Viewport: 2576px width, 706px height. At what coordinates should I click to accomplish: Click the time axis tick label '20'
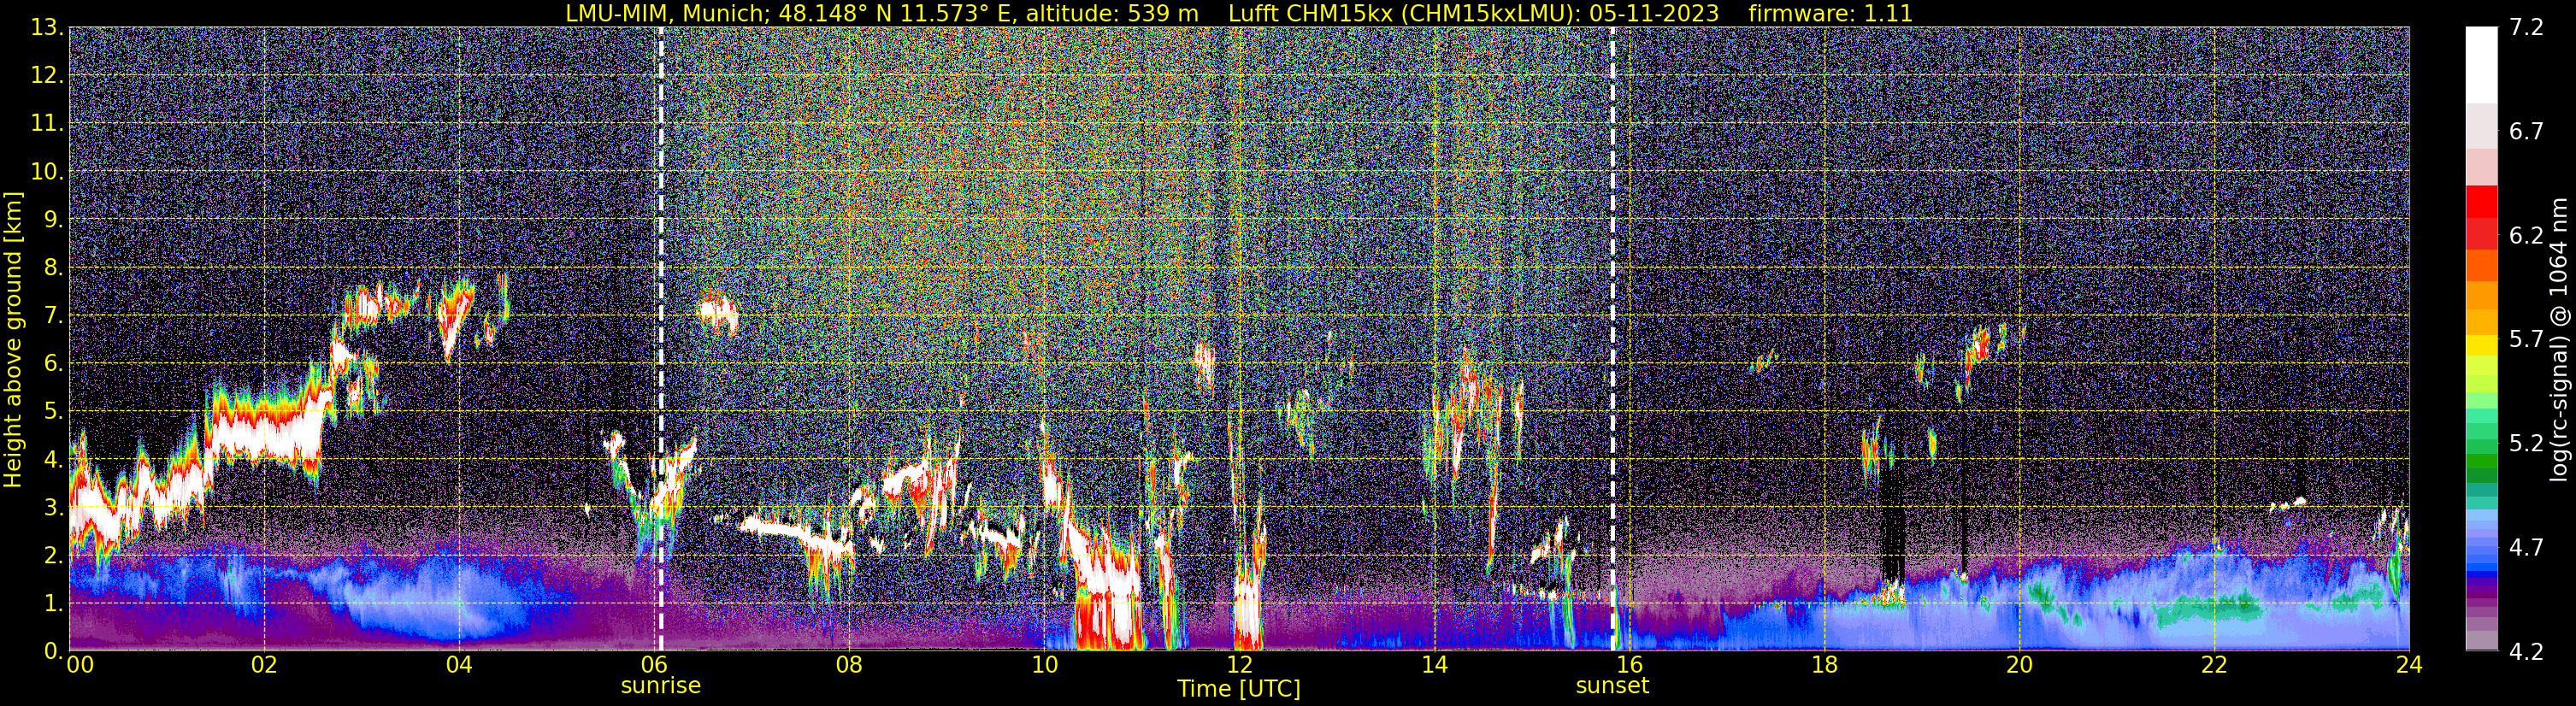click(x=2019, y=665)
